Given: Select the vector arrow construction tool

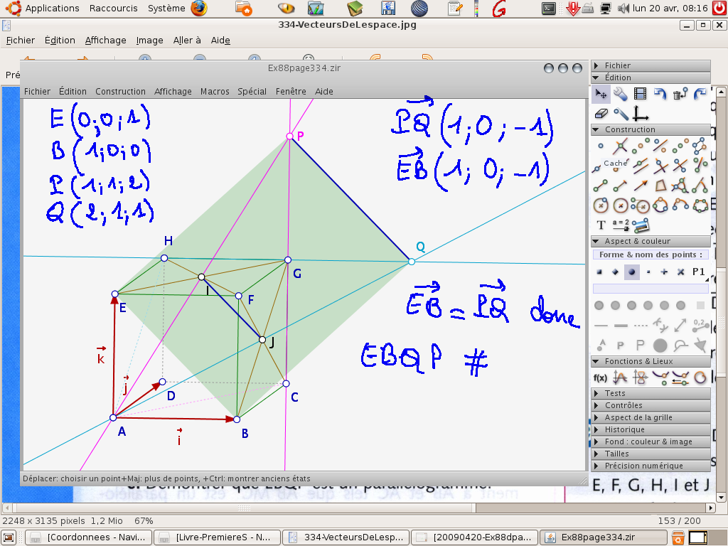Looking at the screenshot, I should 641,186.
